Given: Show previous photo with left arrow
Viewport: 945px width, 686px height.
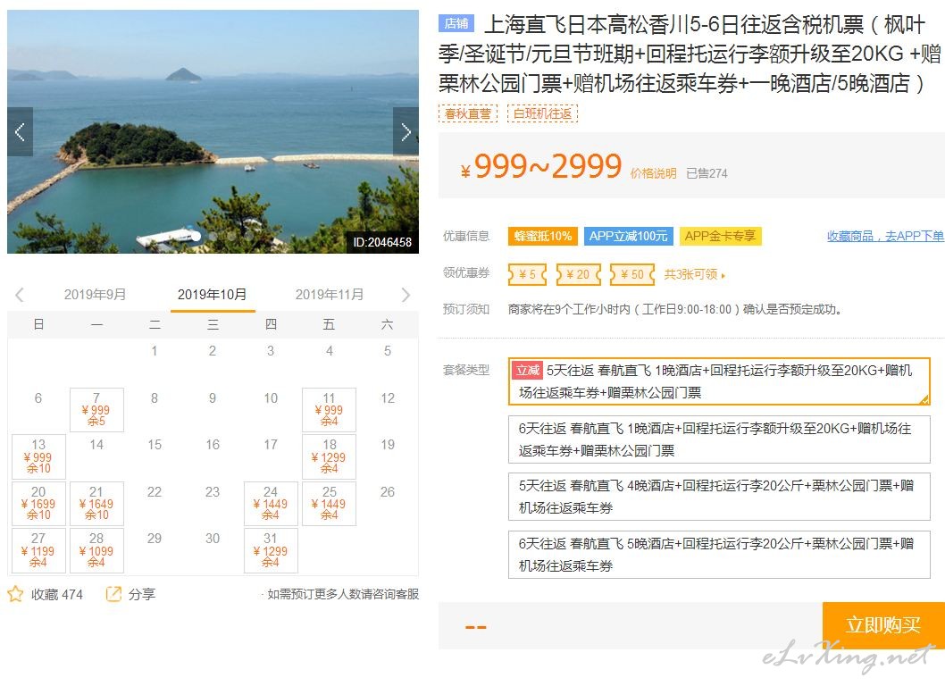Looking at the screenshot, I should pyautogui.click(x=20, y=131).
